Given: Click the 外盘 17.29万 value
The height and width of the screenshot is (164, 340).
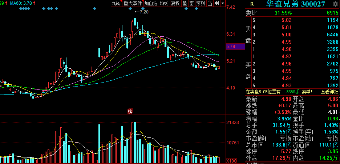Looking at the screenshot, I should coord(282,158).
